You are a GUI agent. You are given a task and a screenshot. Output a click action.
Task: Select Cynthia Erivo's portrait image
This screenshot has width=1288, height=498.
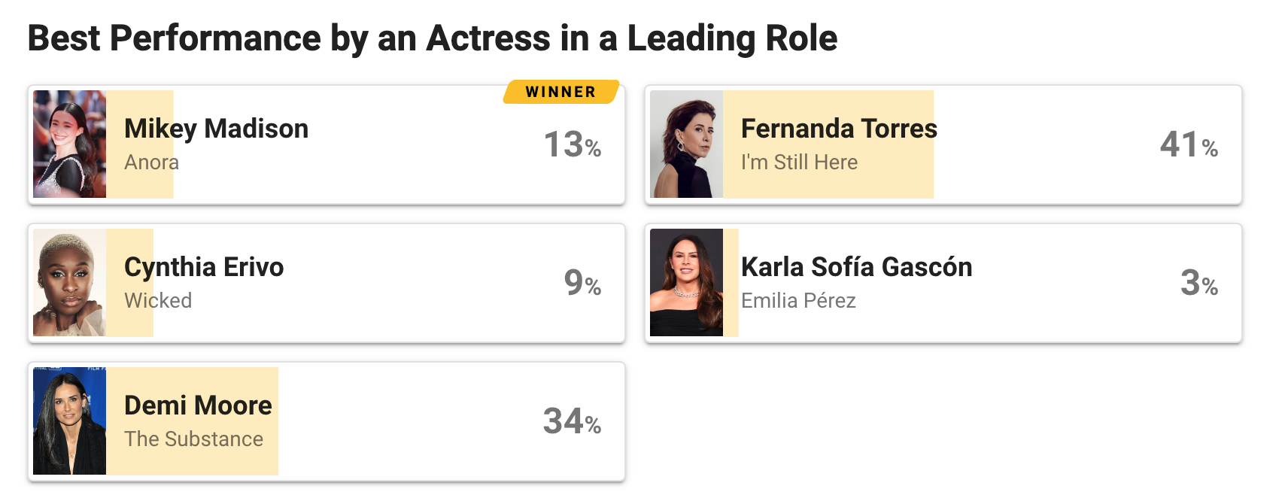69,283
